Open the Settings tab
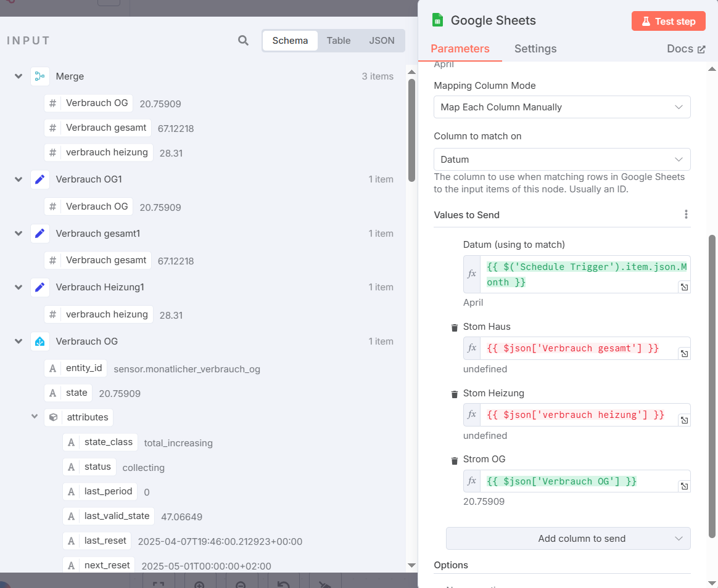 [x=535, y=49]
